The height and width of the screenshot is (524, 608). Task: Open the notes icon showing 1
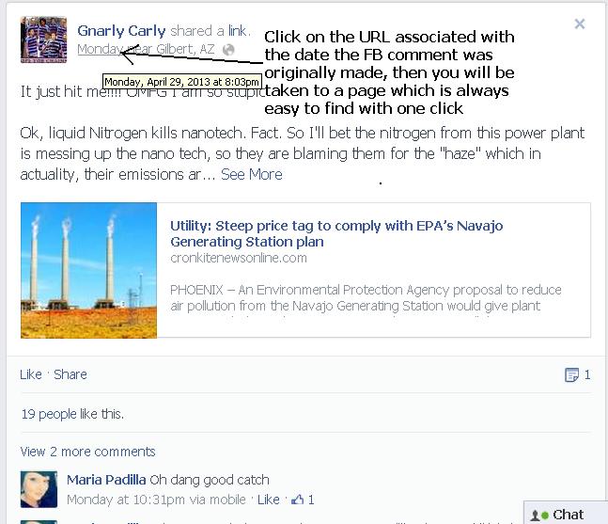(x=571, y=375)
